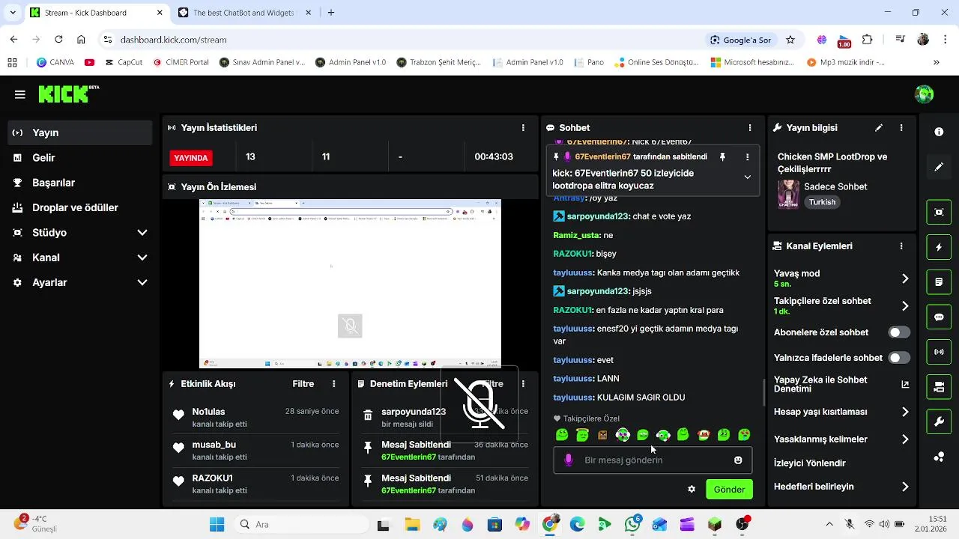Open Yavaş mod settings

tap(841, 278)
